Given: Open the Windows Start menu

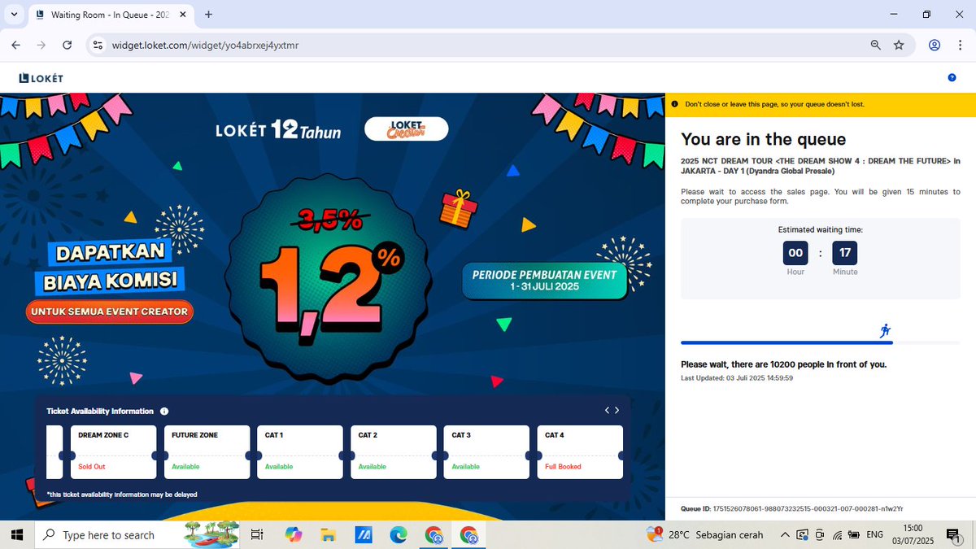Looking at the screenshot, I should [17, 534].
